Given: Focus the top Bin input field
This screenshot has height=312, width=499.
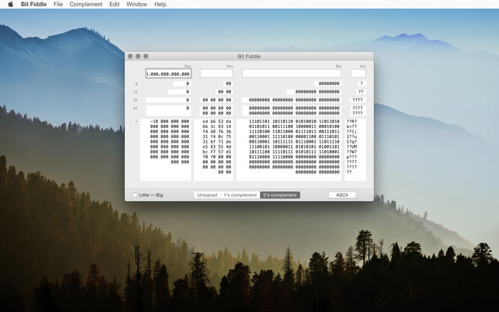Looking at the screenshot, I should pos(292,73).
